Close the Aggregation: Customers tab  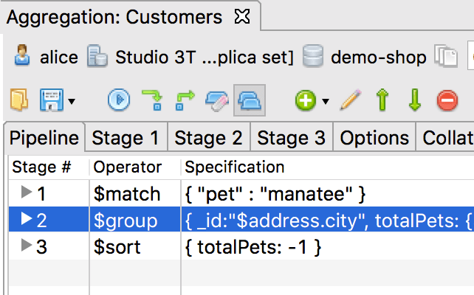coord(242,16)
